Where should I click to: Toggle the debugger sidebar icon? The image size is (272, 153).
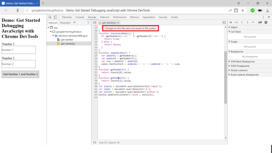click(x=224, y=22)
